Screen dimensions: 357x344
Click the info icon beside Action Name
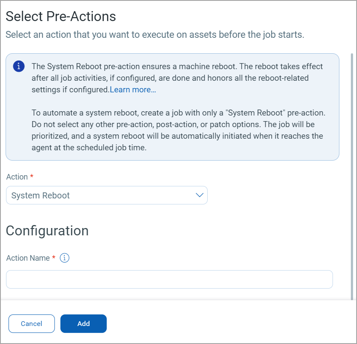click(64, 258)
